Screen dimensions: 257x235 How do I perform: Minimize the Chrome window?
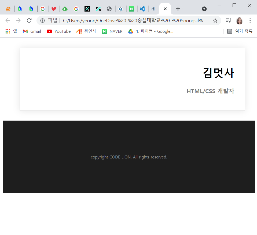[x=219, y=5]
